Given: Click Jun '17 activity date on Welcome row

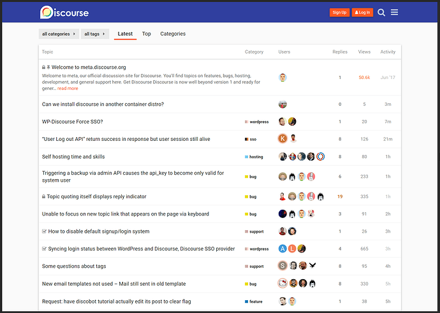Looking at the screenshot, I should (x=388, y=77).
